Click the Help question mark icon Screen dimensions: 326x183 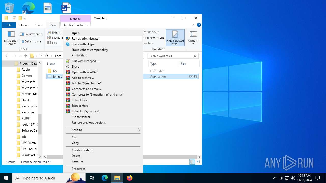point(199,25)
